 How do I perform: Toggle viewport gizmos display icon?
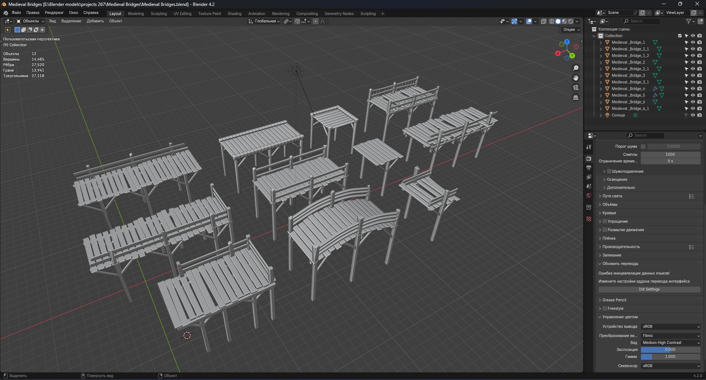click(x=514, y=21)
